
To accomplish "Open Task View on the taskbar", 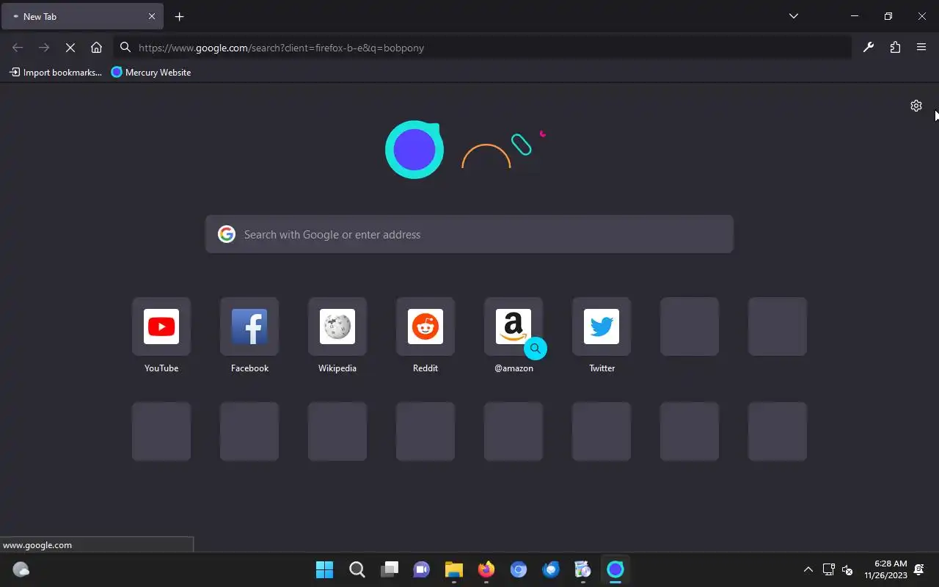I will (x=389, y=569).
